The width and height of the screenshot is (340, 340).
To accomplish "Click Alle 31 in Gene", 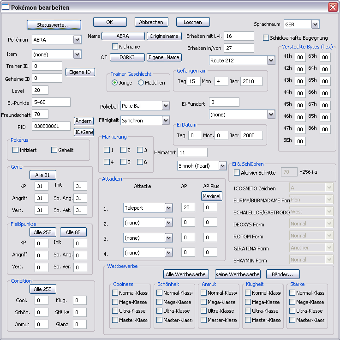I will point(43,175).
